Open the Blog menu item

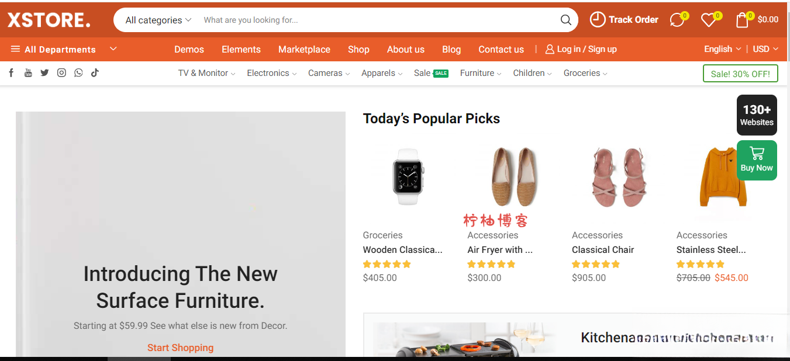(x=451, y=49)
